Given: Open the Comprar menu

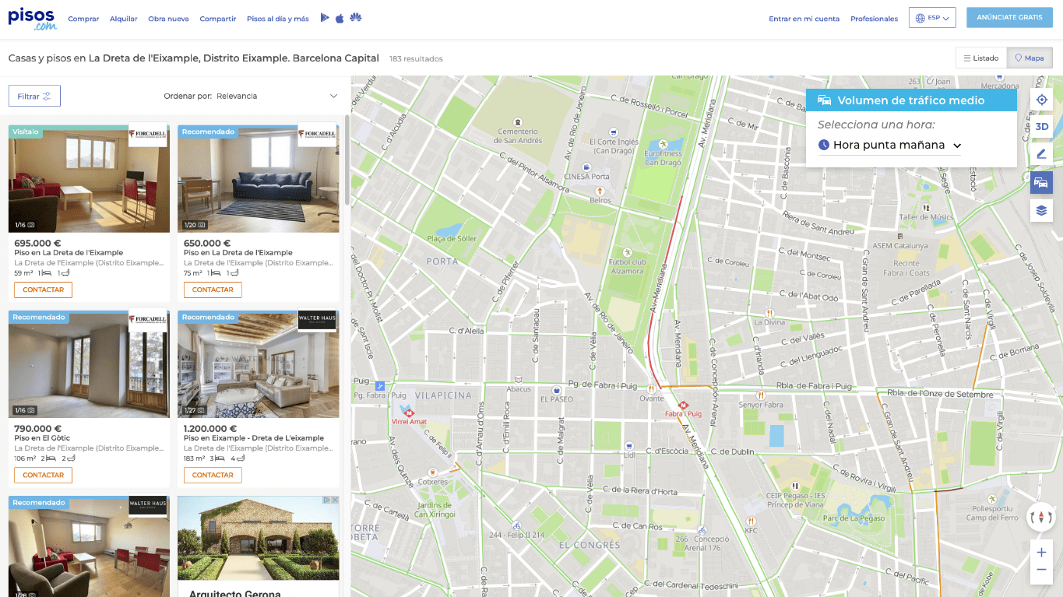Looking at the screenshot, I should click(x=83, y=19).
